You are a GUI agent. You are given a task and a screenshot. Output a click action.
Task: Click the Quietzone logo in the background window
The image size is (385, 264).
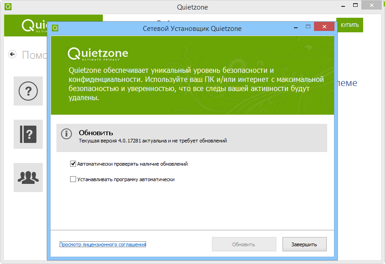point(35,25)
